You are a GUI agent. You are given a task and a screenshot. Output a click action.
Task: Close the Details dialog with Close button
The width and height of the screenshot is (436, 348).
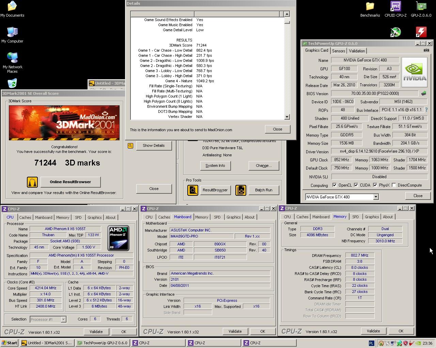point(277,129)
